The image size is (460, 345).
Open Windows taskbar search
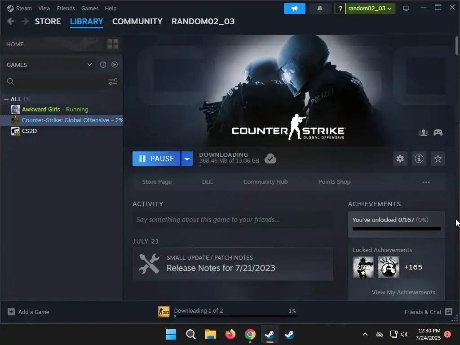[x=190, y=334]
